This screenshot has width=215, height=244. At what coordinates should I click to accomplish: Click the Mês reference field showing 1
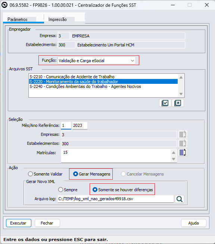coord(66,125)
